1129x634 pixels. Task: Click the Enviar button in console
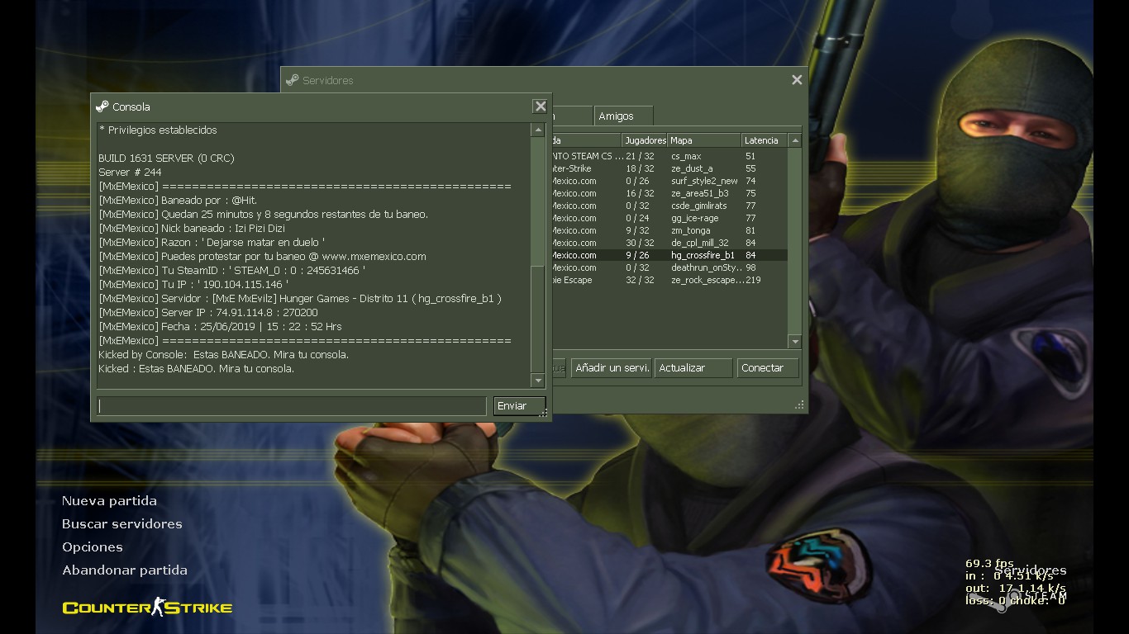pyautogui.click(x=519, y=405)
